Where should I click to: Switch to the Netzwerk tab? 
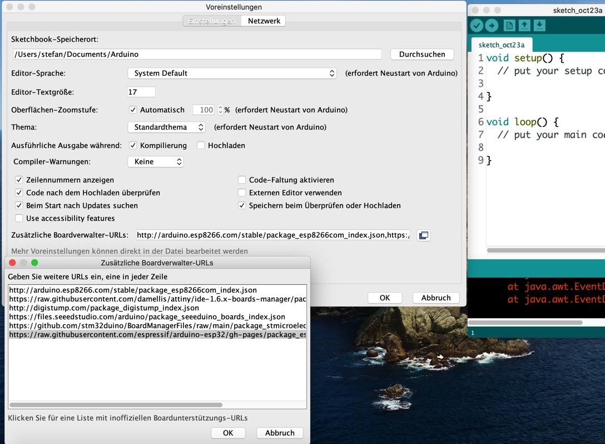[264, 21]
